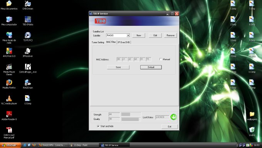The image size is (262, 148).
Task: Click the signal Quality progress bar
Action: [131, 119]
